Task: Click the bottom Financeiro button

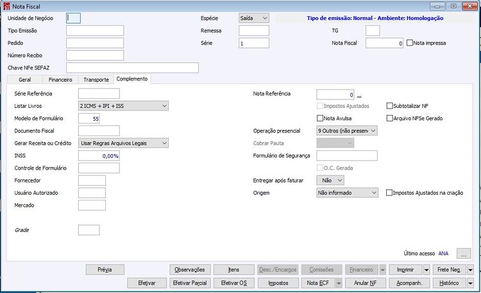Action: tap(362, 270)
